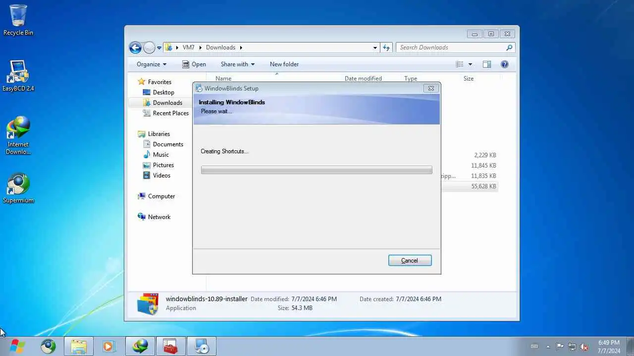Open the Organize menu
The height and width of the screenshot is (356, 634).
click(x=152, y=64)
